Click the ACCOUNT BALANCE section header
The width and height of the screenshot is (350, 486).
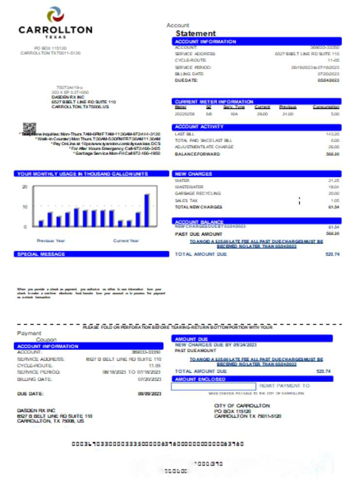click(x=257, y=222)
